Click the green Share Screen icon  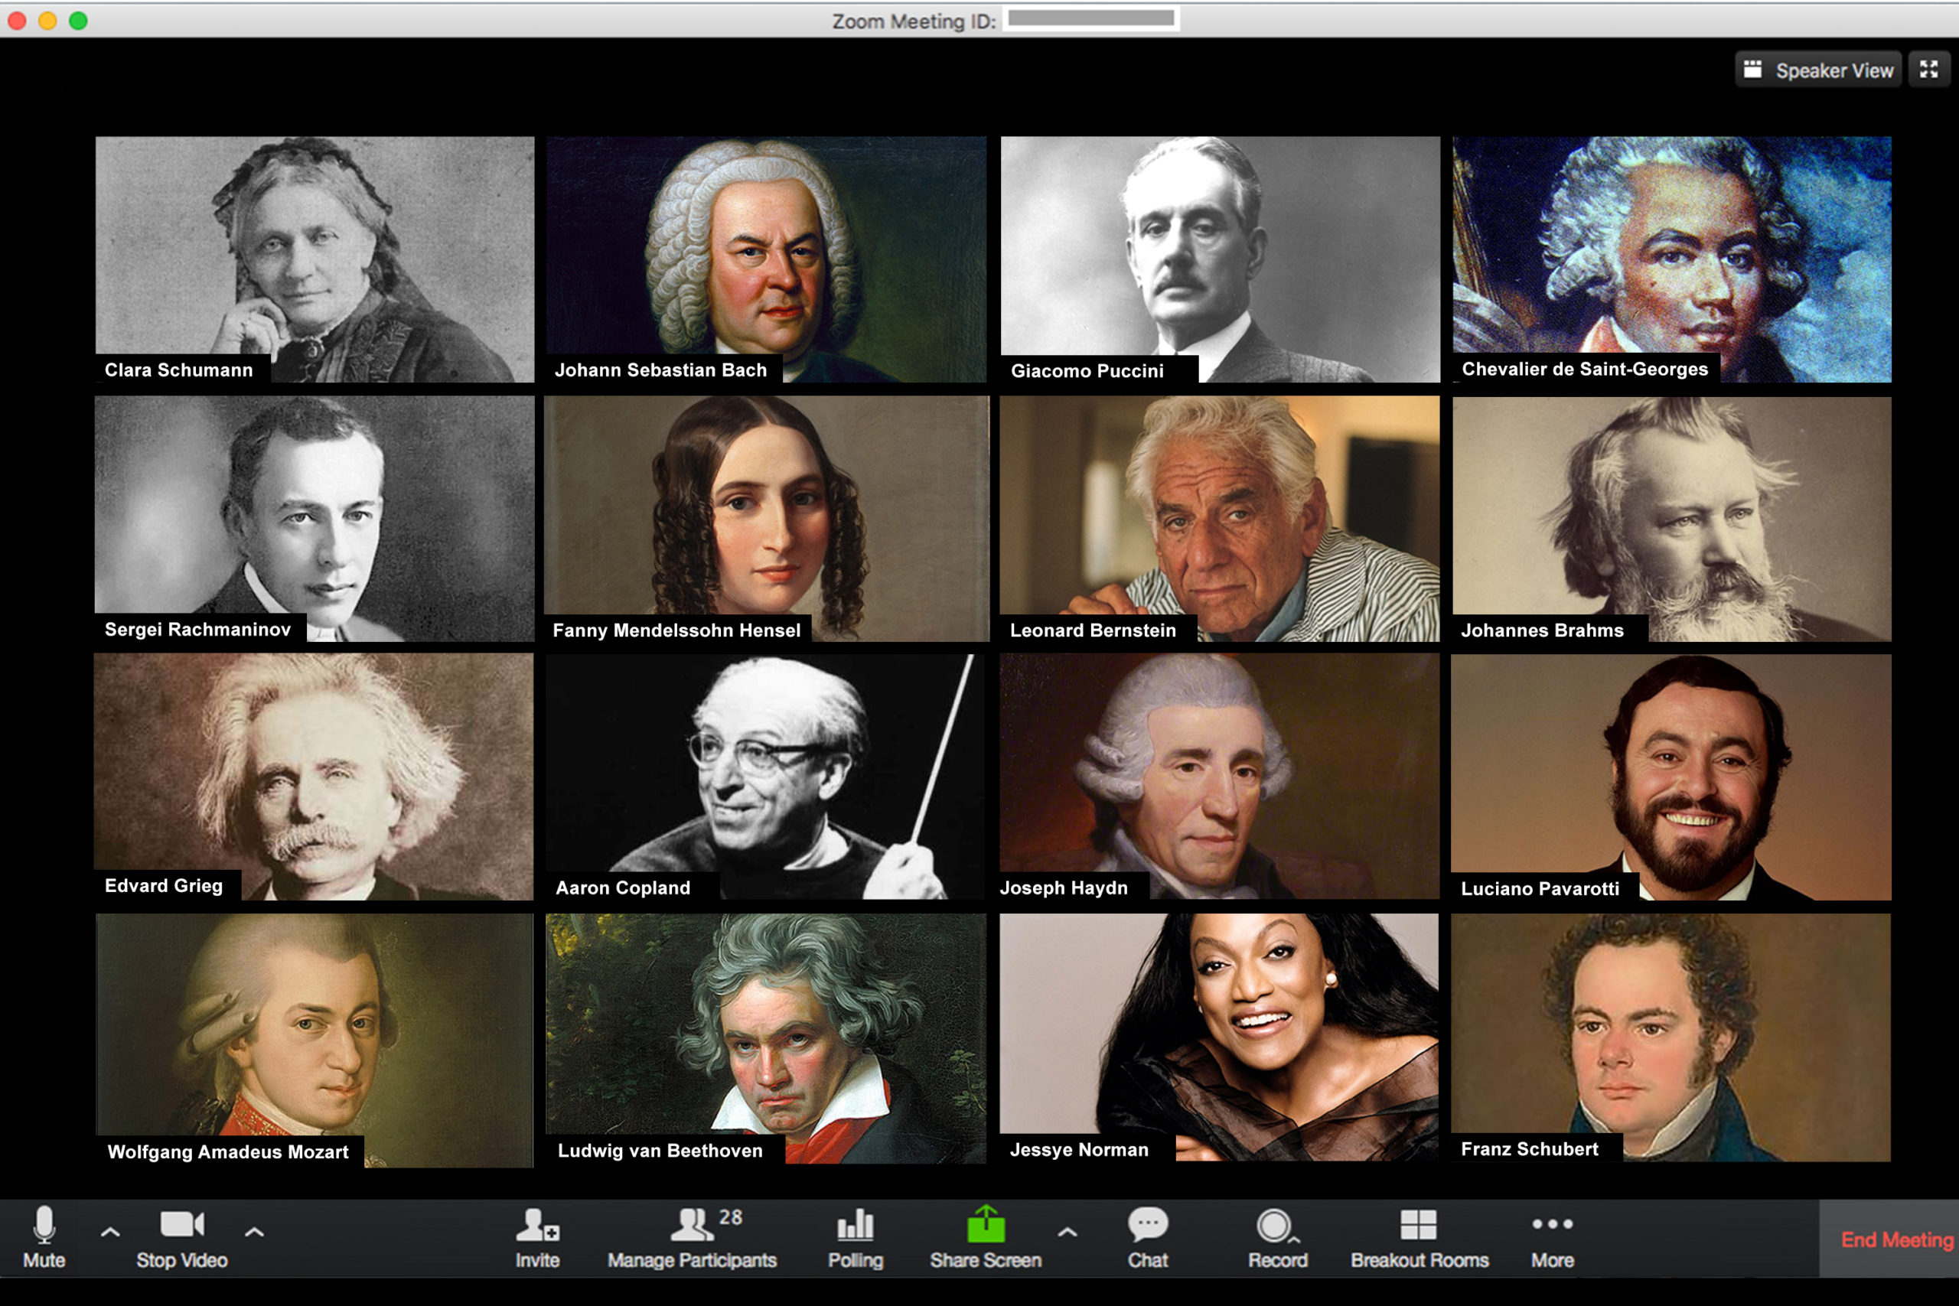[x=986, y=1224]
